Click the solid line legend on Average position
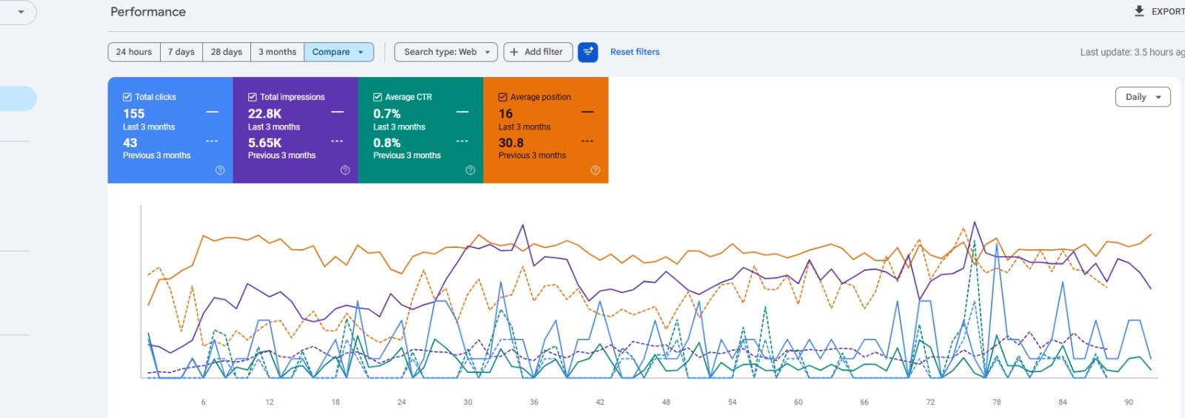 pyautogui.click(x=587, y=112)
